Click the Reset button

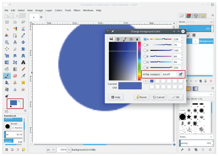click(142, 97)
